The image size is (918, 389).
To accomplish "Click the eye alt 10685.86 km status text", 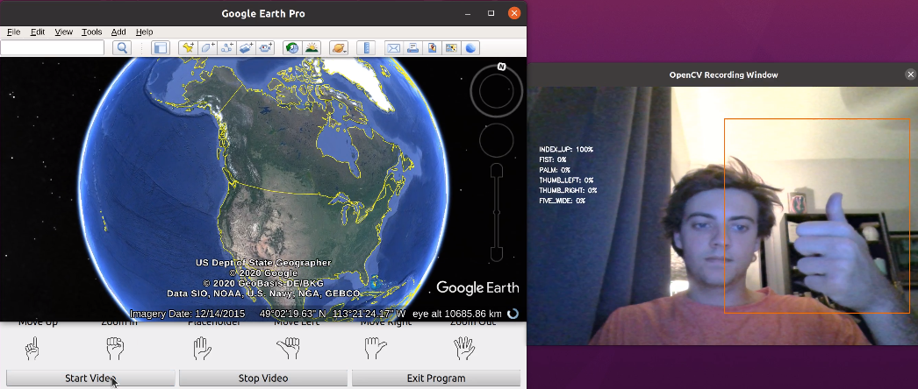I will pos(457,314).
